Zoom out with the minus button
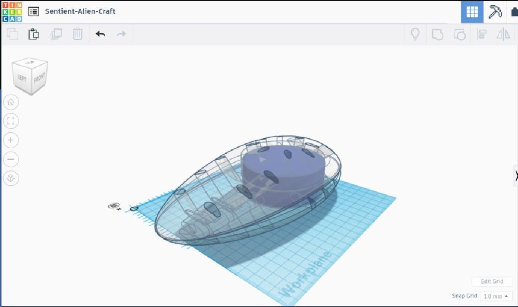The width and height of the screenshot is (518, 307). point(11,159)
